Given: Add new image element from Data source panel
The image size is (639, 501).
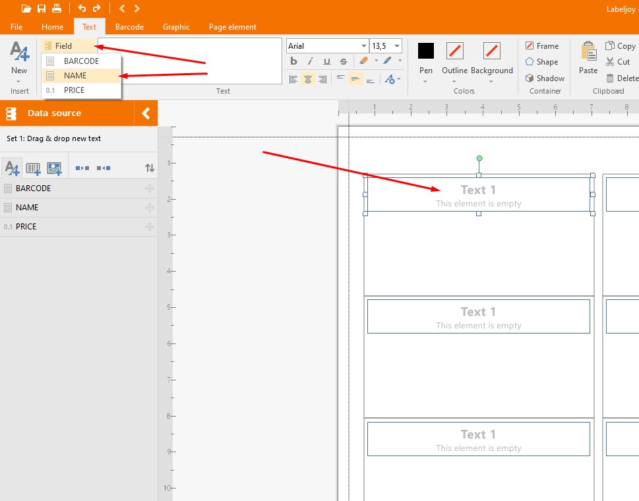Looking at the screenshot, I should [54, 168].
